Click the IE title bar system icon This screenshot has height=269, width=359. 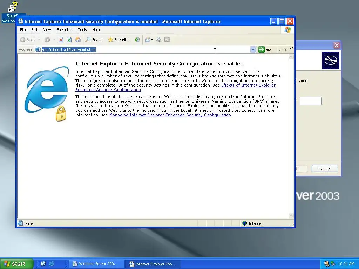[x=21, y=21]
